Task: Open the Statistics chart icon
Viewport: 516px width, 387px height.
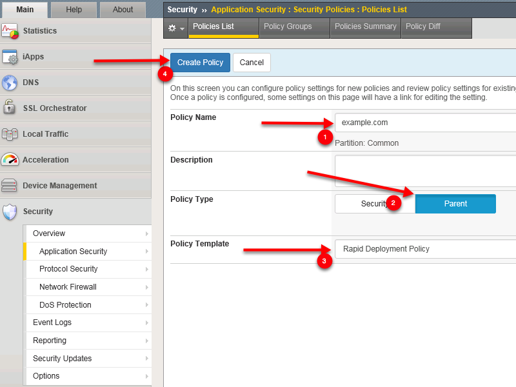Action: [x=10, y=31]
